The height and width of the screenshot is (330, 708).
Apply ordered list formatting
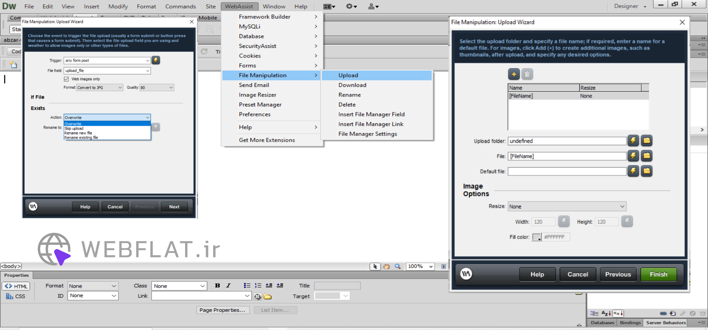pyautogui.click(x=258, y=285)
